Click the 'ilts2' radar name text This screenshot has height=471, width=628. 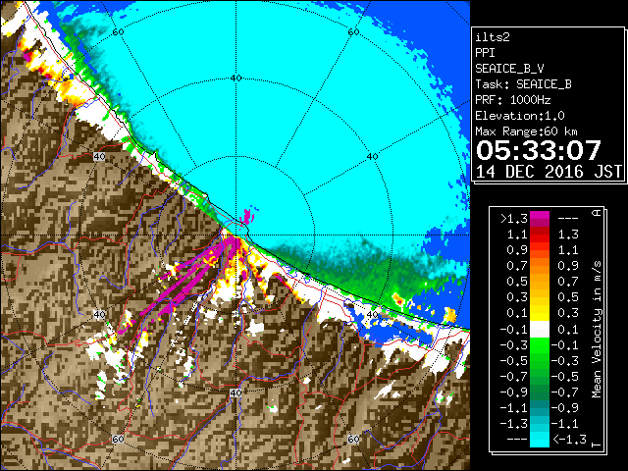coord(493,37)
